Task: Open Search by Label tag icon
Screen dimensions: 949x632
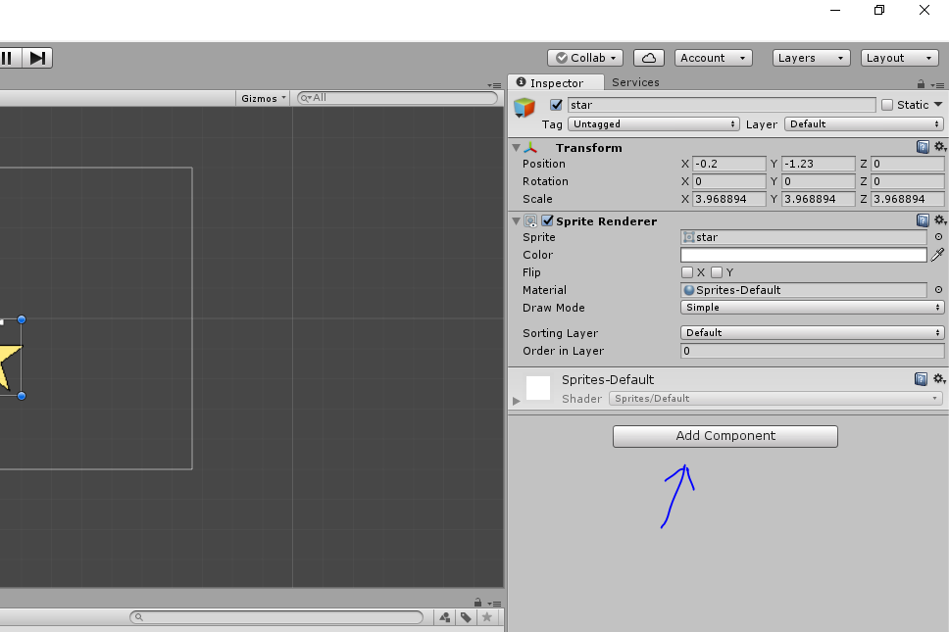Action: 466,617
